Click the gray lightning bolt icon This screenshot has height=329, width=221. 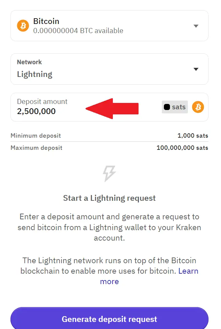109,174
